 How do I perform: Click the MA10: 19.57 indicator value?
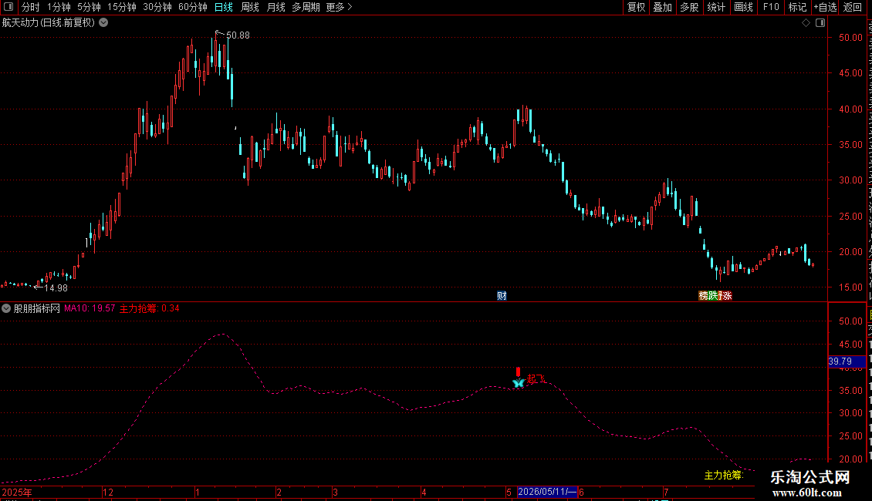click(90, 308)
